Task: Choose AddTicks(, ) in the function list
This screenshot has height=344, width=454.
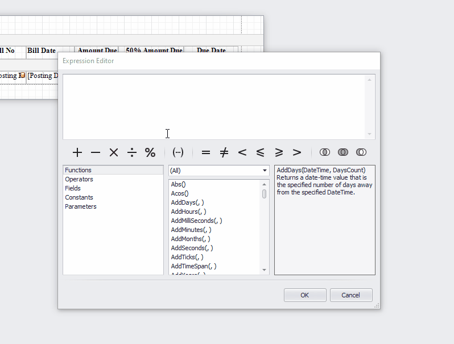Action: click(x=214, y=257)
